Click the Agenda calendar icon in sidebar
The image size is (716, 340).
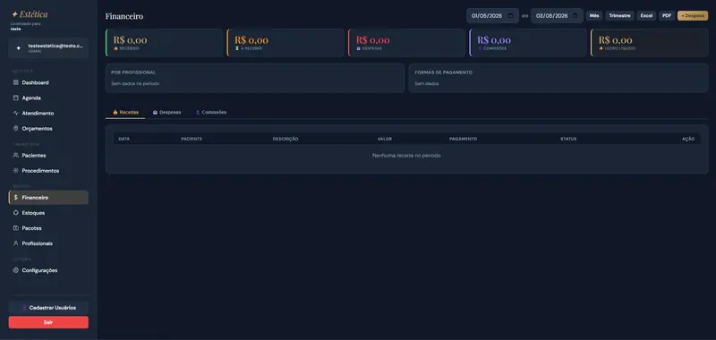tap(15, 98)
